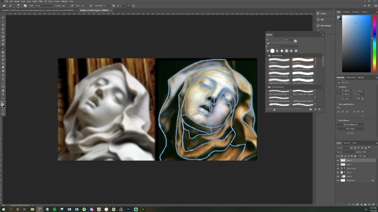The image size is (378, 212).
Task: Switch to the Untitled-1 document tab
Action: (x=38, y=10)
